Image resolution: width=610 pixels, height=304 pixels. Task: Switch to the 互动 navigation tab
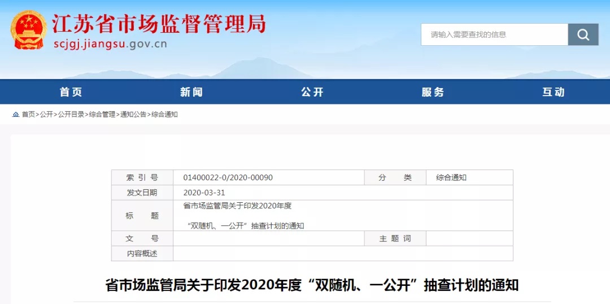pos(554,92)
